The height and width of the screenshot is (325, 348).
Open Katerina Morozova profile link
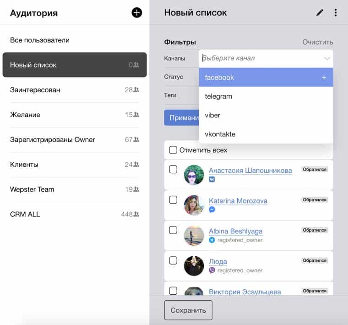238,201
